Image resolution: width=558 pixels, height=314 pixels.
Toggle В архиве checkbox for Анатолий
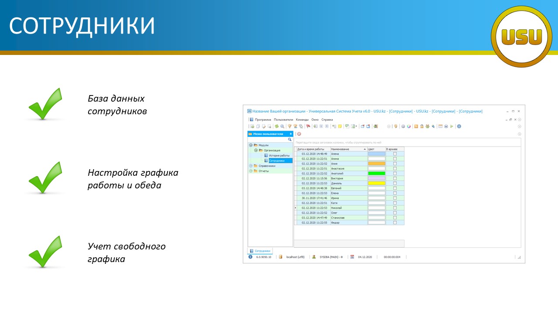point(395,173)
